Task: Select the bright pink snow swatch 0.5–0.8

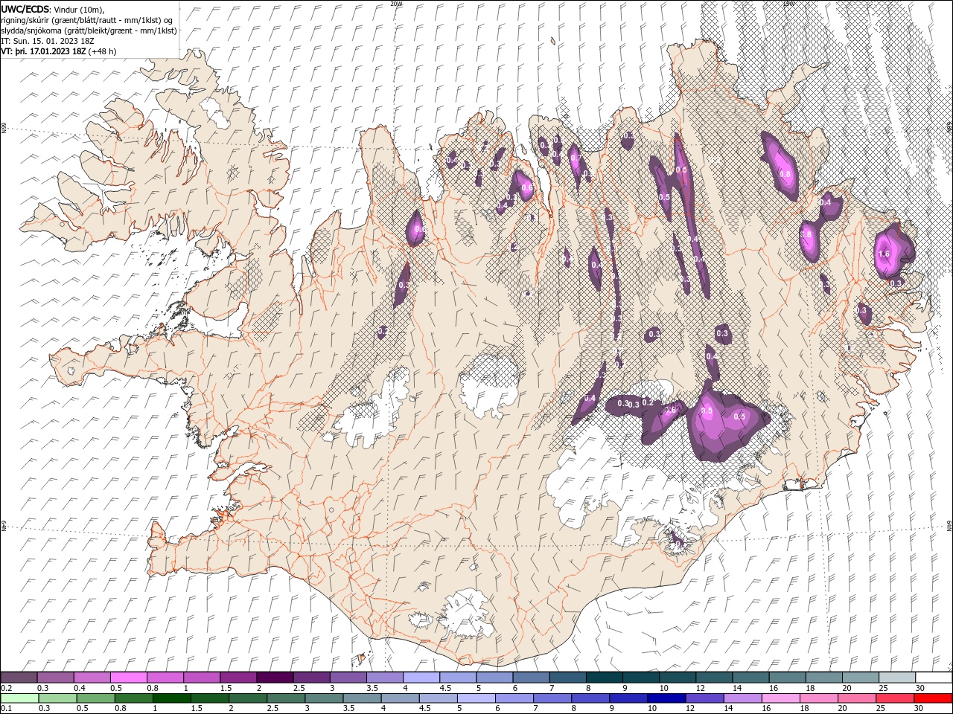Action: tap(128, 678)
